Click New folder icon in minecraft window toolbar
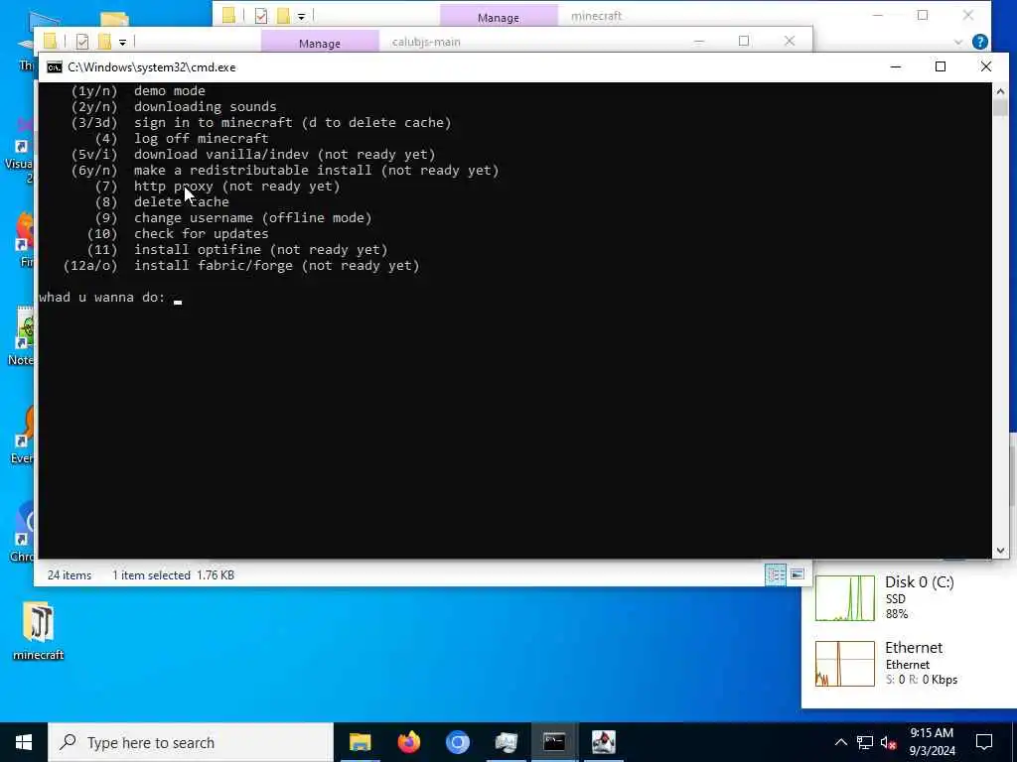The width and height of the screenshot is (1017, 762). point(283,16)
